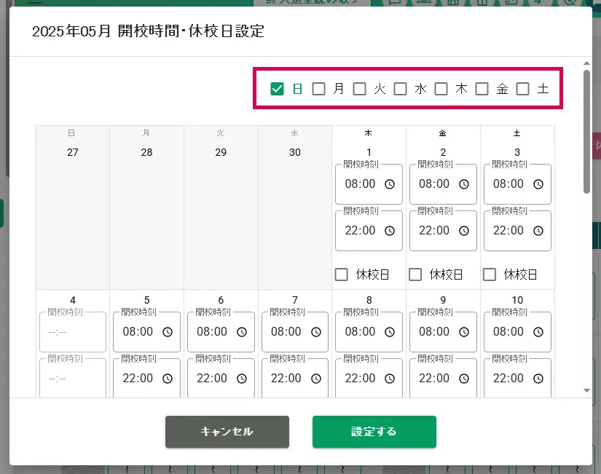Tick the 土 (Saturday) weekday checkbox

(x=522, y=89)
